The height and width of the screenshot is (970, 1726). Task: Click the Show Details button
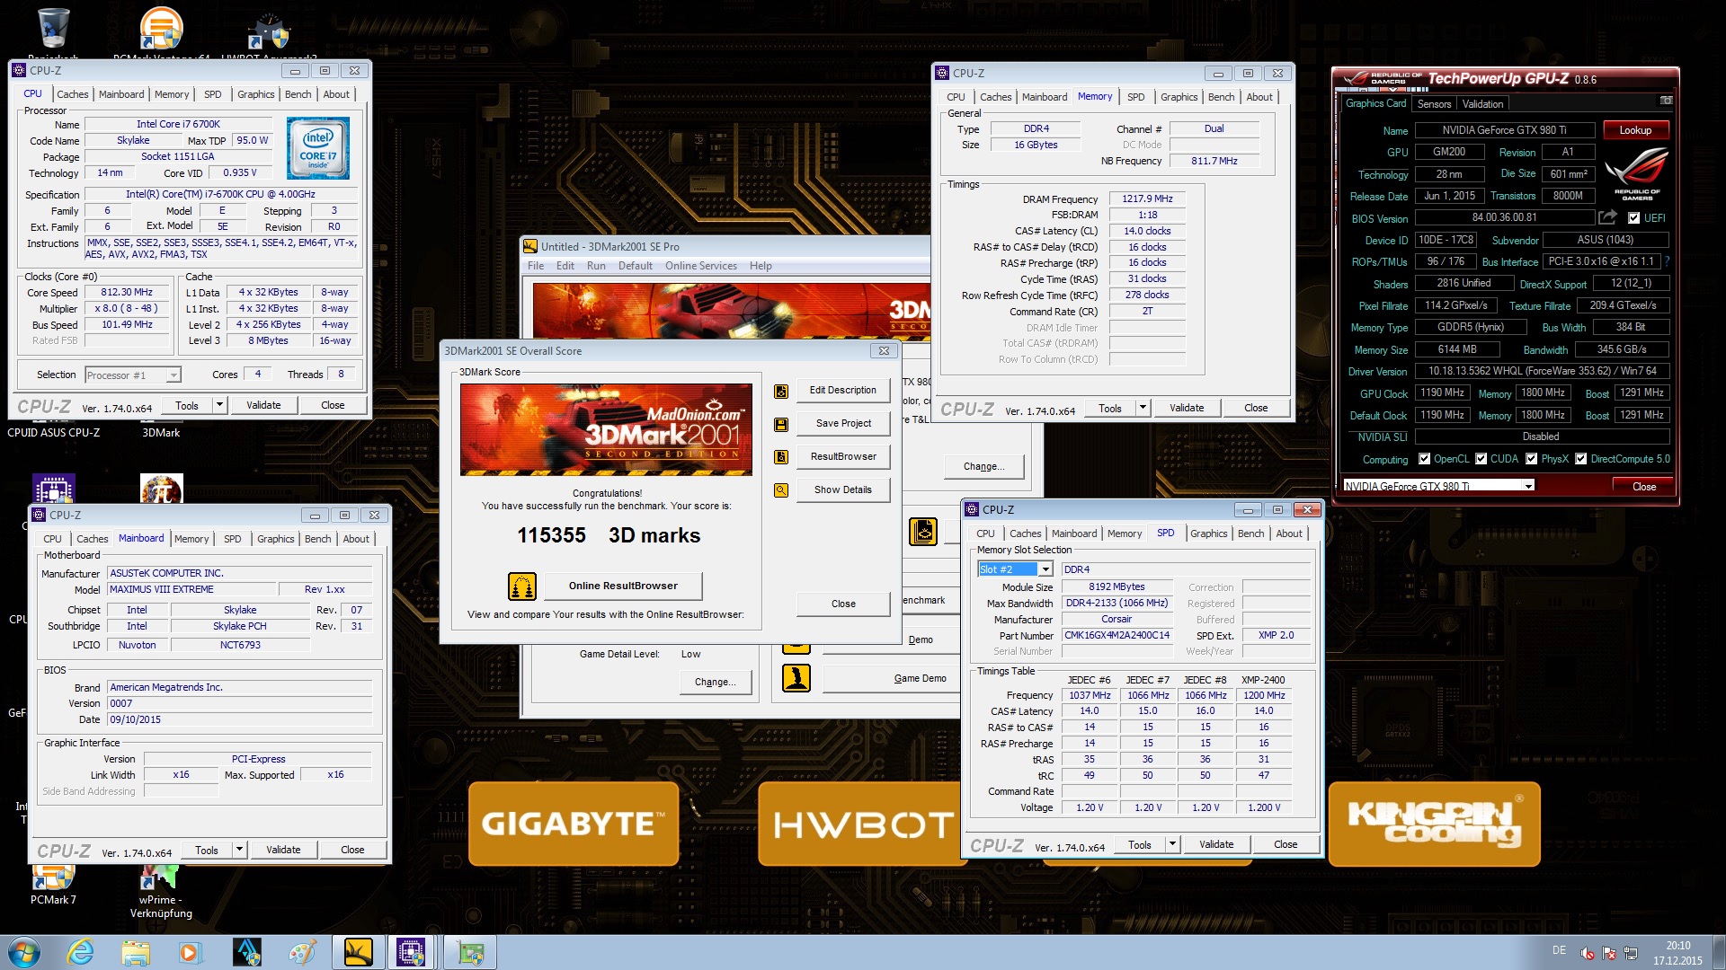[842, 490]
